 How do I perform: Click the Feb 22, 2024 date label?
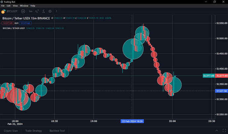15,124
